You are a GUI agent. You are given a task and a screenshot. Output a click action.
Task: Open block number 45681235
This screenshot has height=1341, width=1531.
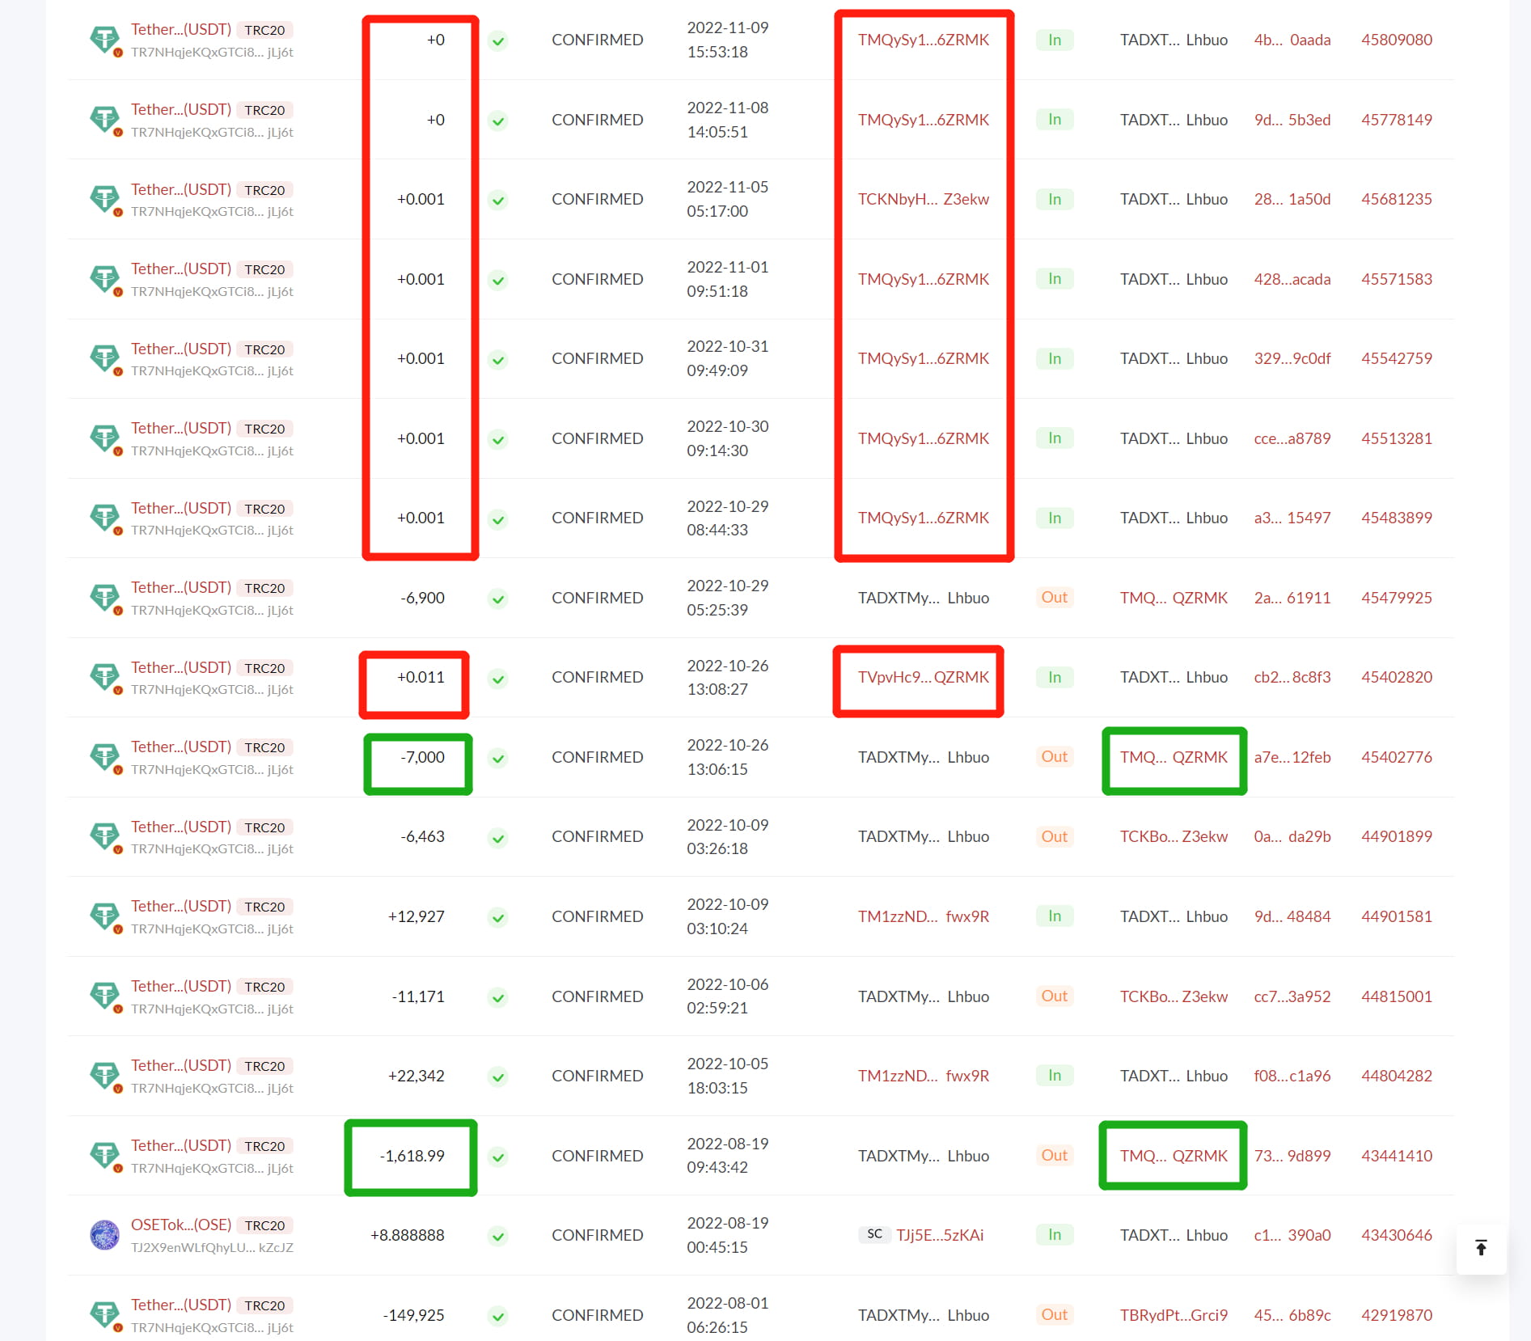click(1396, 199)
